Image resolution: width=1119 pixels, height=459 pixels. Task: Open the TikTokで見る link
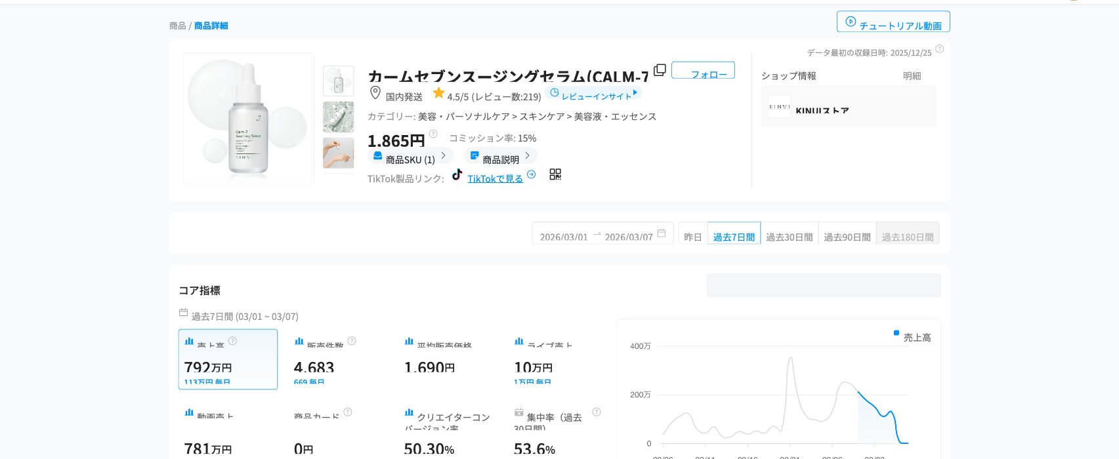tap(495, 178)
